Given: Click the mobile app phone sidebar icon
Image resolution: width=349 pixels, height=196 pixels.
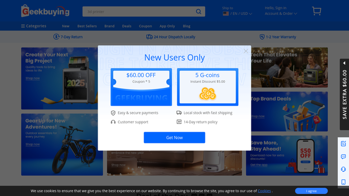Looking at the screenshot, I should point(343,182).
